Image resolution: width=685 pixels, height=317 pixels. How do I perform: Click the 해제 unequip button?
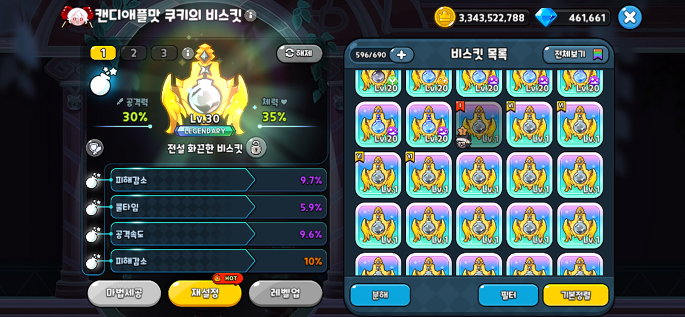300,53
